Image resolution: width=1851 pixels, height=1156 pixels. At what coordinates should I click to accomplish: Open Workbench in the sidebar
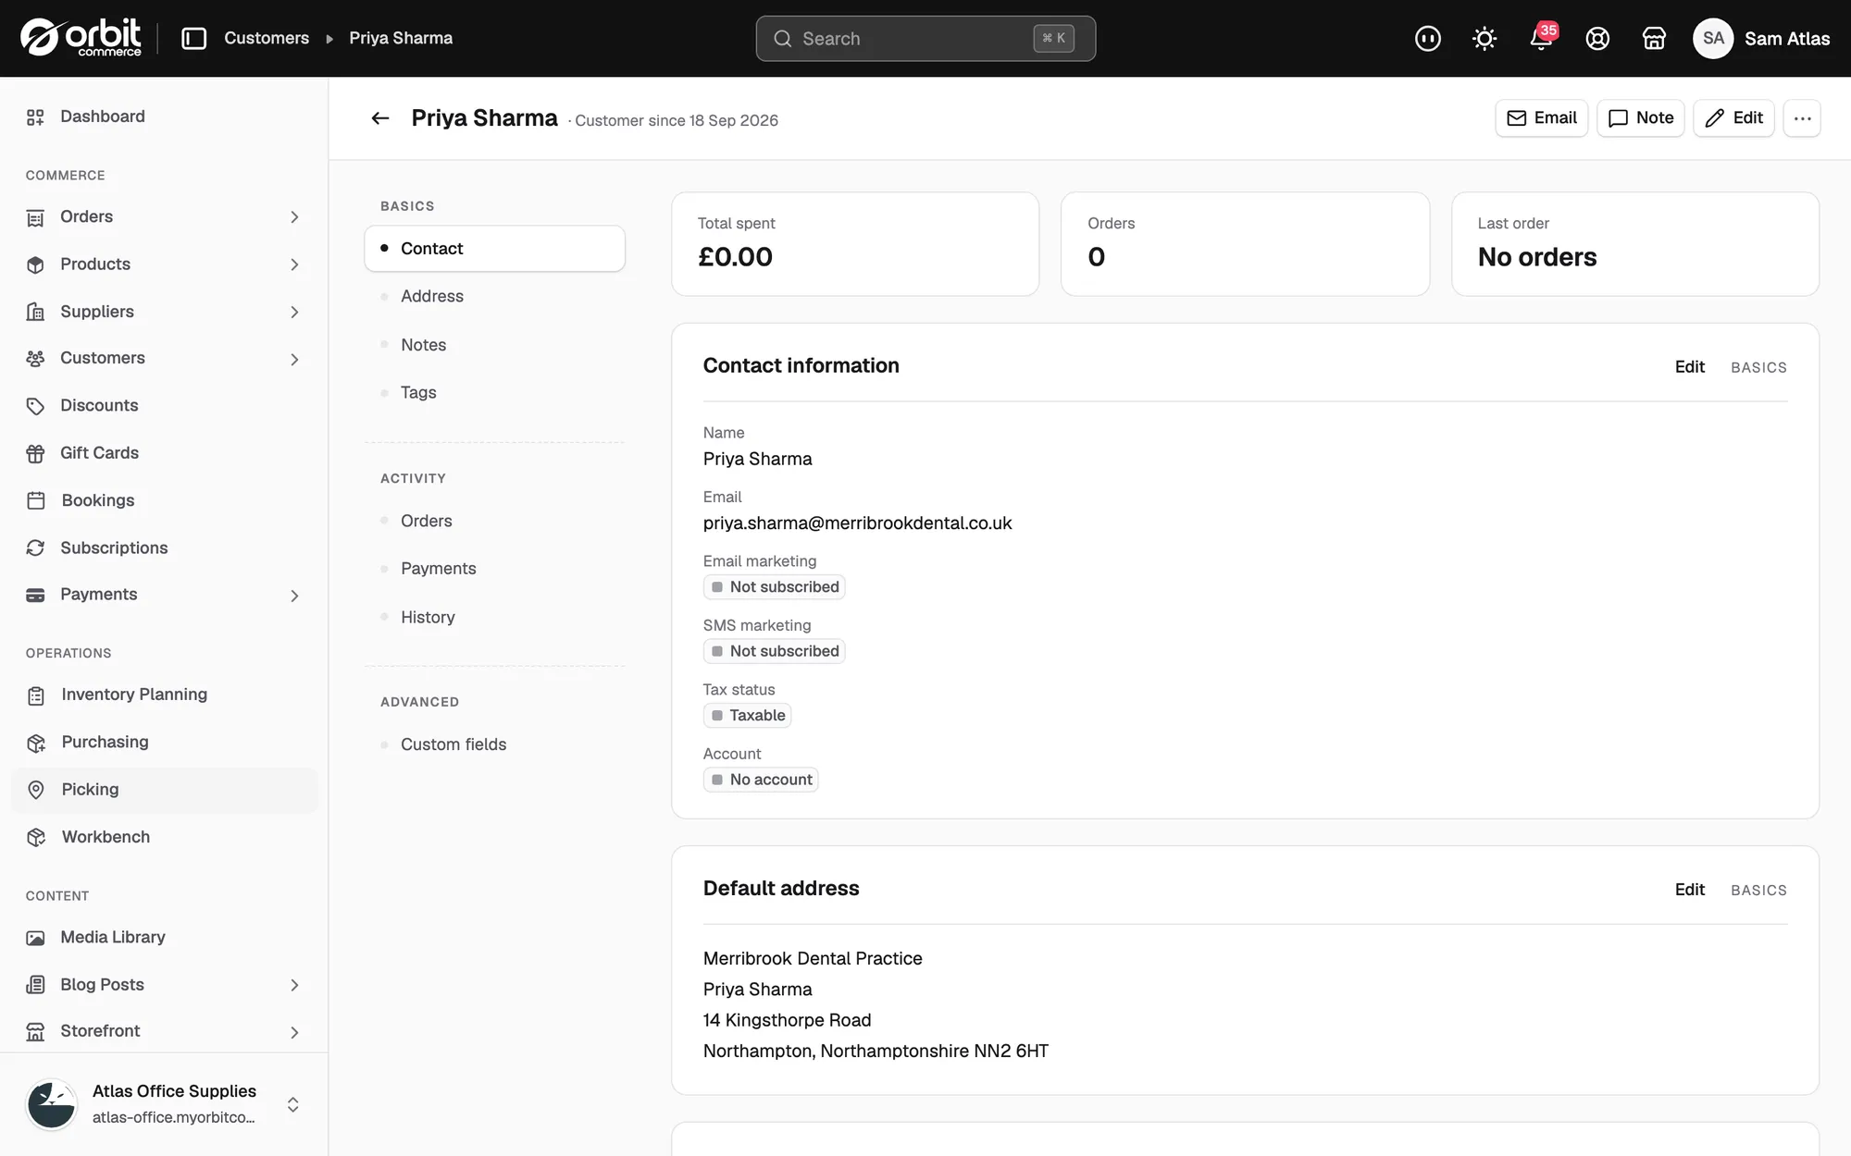click(x=164, y=837)
